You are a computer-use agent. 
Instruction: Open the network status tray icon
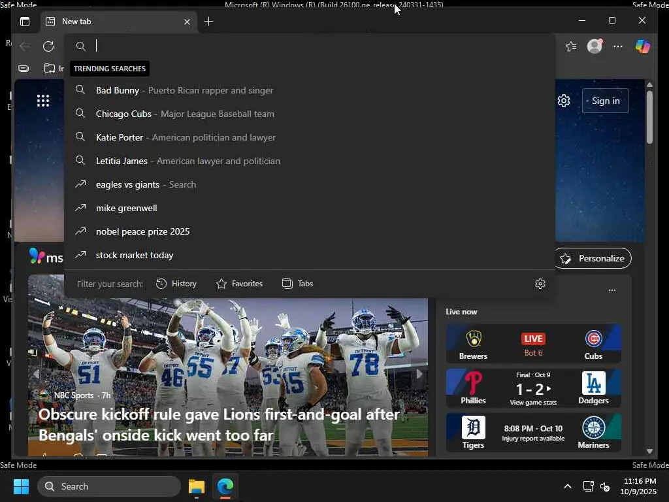pyautogui.click(x=588, y=486)
